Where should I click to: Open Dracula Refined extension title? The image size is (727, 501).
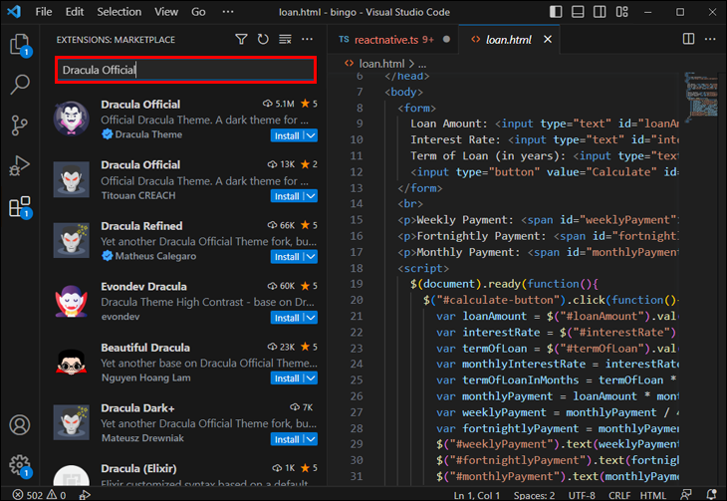tap(141, 226)
